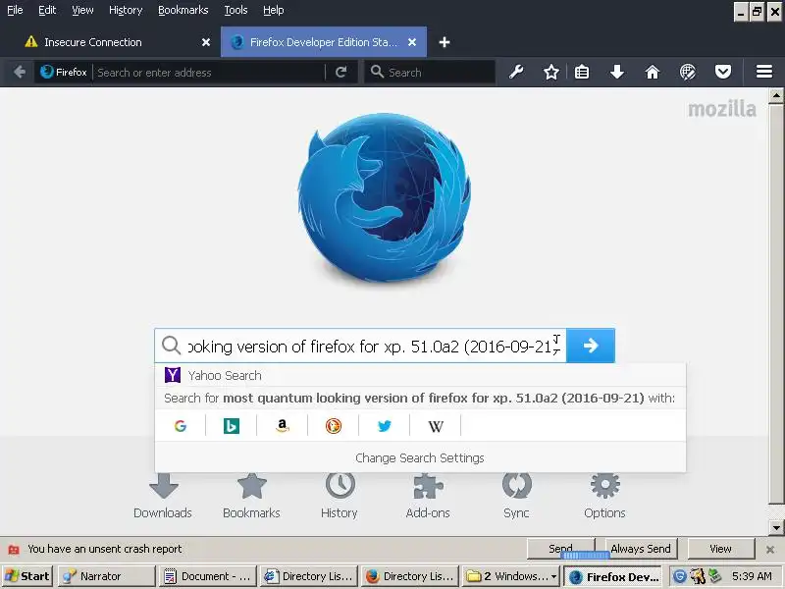Image resolution: width=785 pixels, height=589 pixels.
Task: Switch to Internet Explorer Directory Listing taskbar button
Action: click(x=309, y=576)
